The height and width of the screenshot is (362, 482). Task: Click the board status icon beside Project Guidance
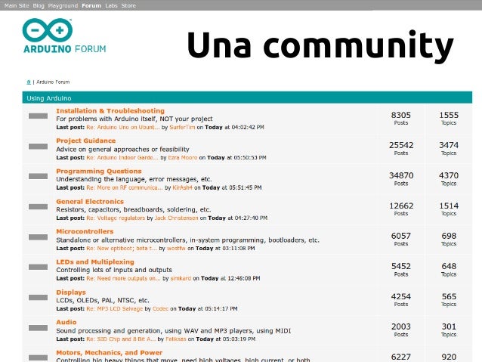[x=38, y=147]
